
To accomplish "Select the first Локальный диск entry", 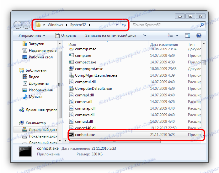I will [x=35, y=130].
